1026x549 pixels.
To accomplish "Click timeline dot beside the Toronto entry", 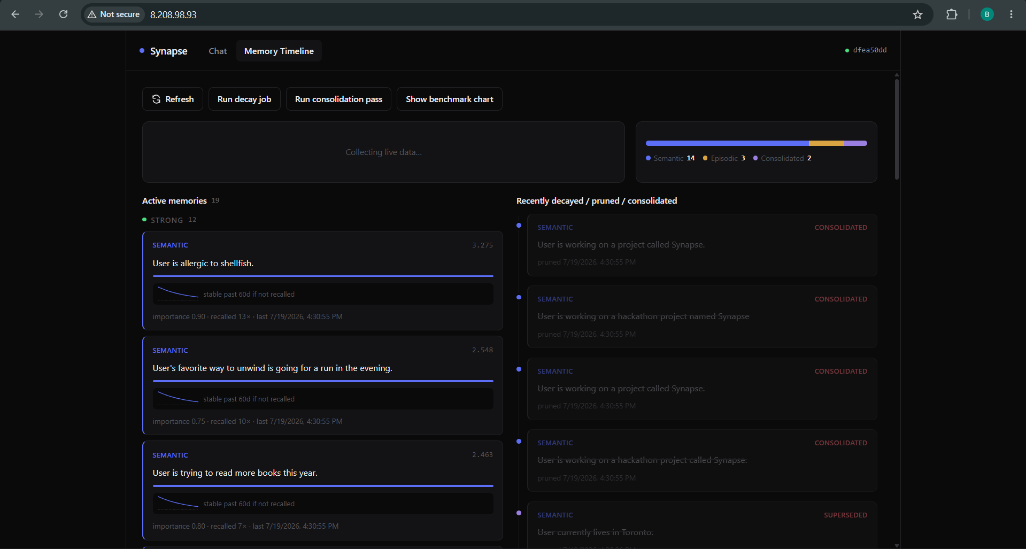I will click(519, 513).
